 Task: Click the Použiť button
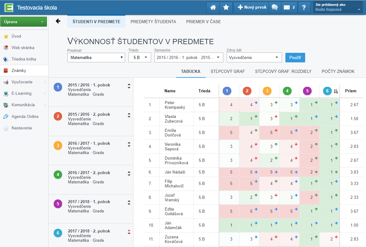pyautogui.click(x=295, y=58)
